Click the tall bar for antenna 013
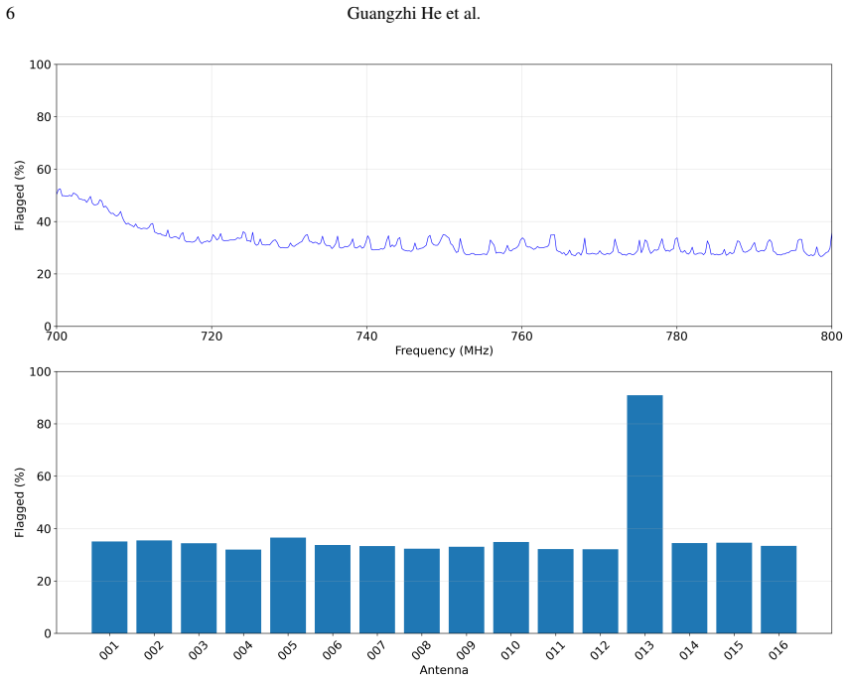This screenshot has width=849, height=681. (644, 514)
